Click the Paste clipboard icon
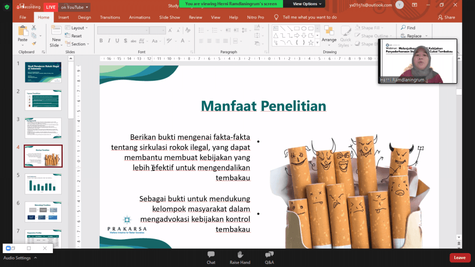Viewport: 475px width, 267px height. coord(22,31)
